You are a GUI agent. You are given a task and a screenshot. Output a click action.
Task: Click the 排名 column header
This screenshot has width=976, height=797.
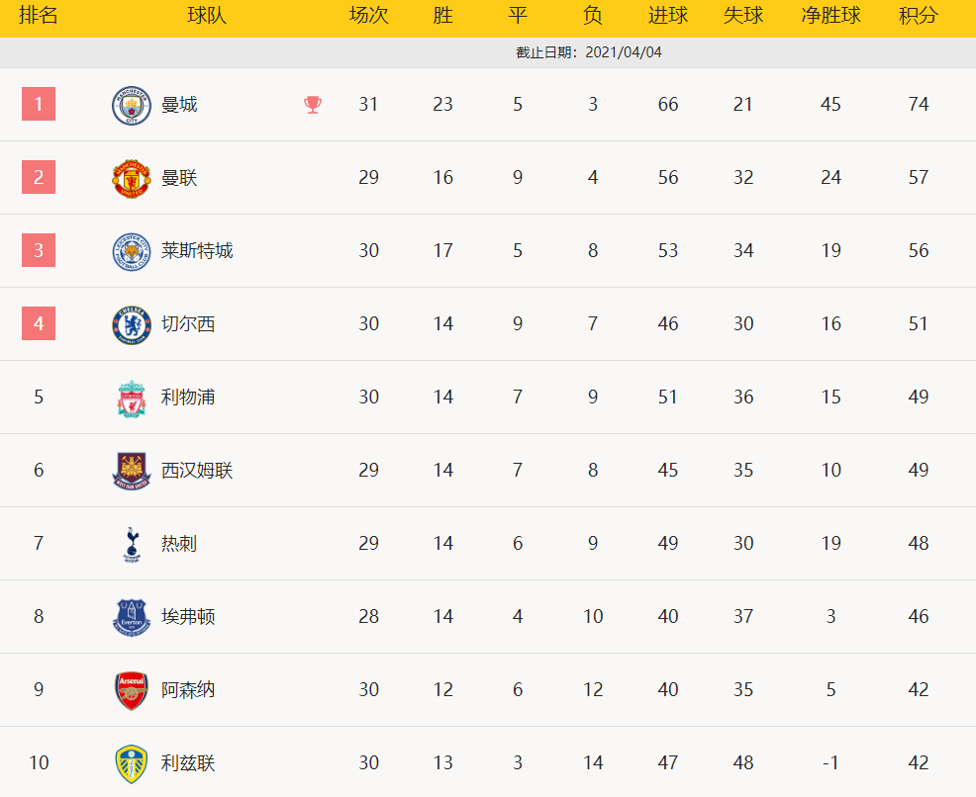click(x=39, y=17)
